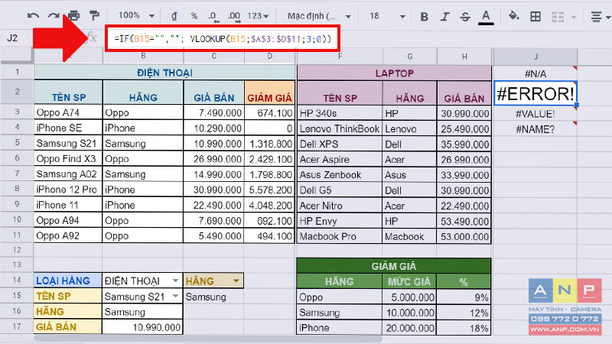
Task: Select the #N/A cell
Action: pos(535,73)
